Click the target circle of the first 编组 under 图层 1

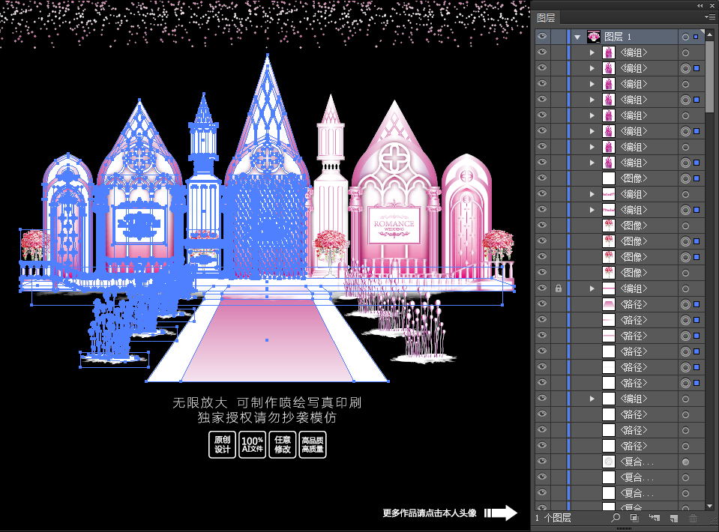[685, 52]
